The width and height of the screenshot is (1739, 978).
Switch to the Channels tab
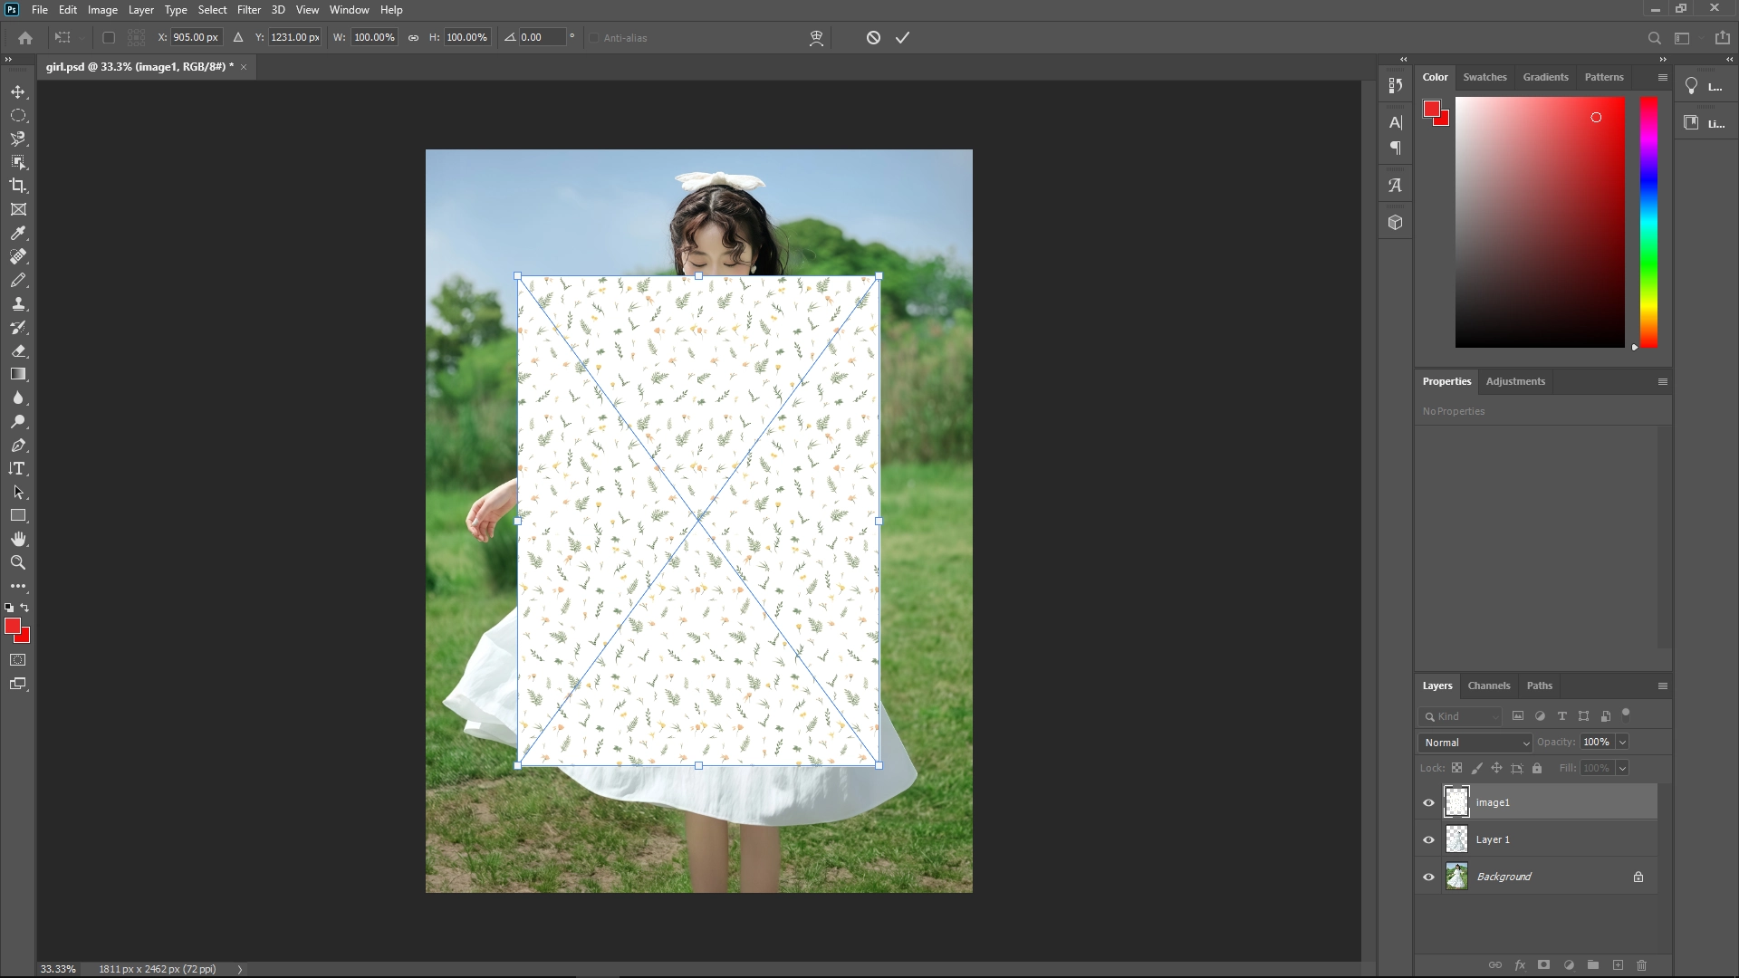point(1488,686)
